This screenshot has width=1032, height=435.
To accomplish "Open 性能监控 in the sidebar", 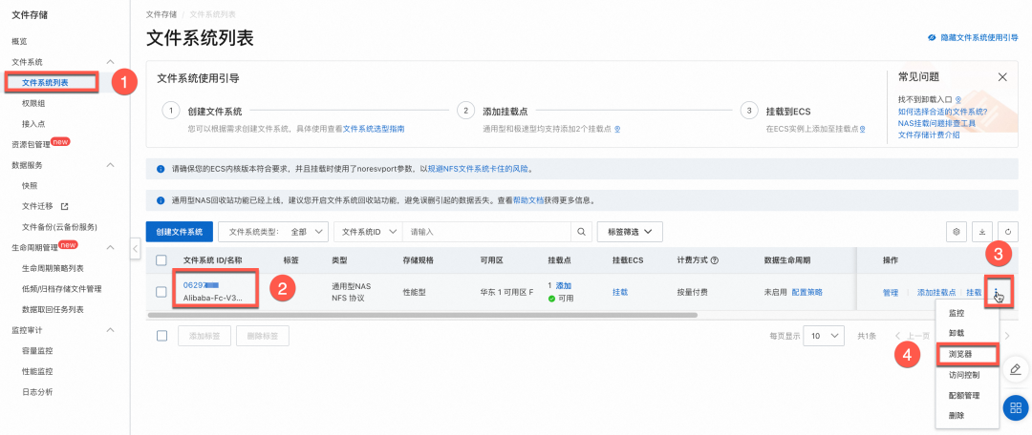I will pos(37,371).
